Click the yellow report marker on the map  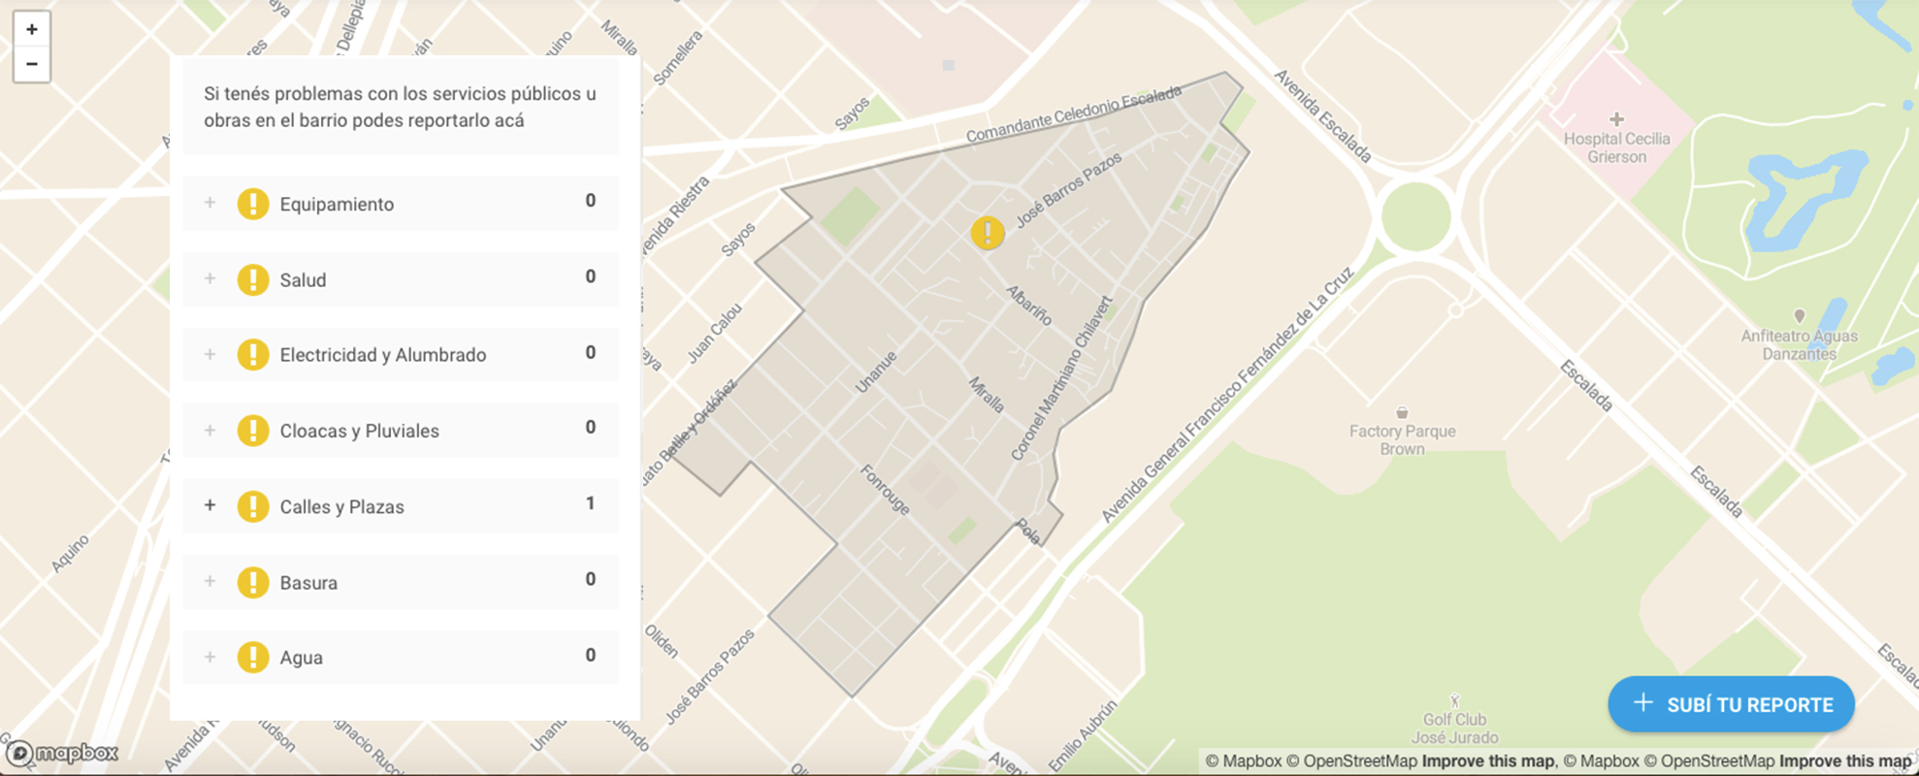click(x=987, y=233)
